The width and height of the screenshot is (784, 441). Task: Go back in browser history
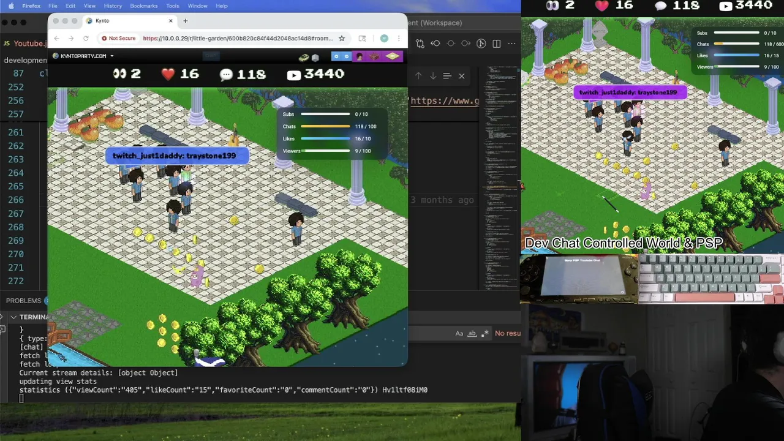click(x=56, y=38)
